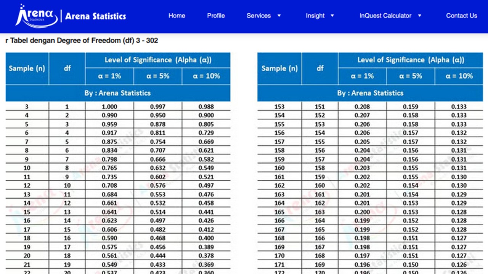Open the Contact Us page
The height and width of the screenshot is (274, 488).
coord(462,16)
